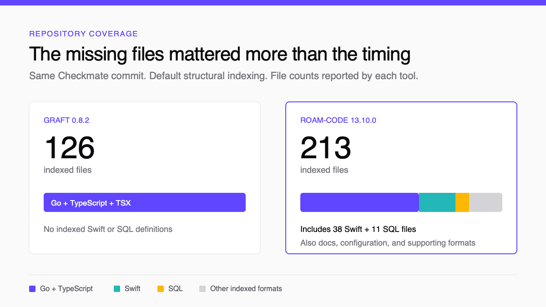Click the teal Swift legend swatch
546x307 pixels.
point(117,289)
